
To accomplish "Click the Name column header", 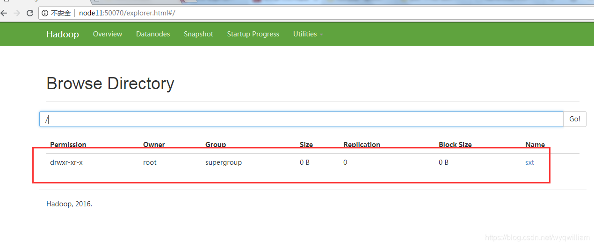I will 535,145.
